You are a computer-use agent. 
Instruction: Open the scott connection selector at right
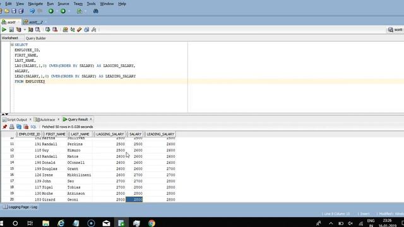point(396,30)
